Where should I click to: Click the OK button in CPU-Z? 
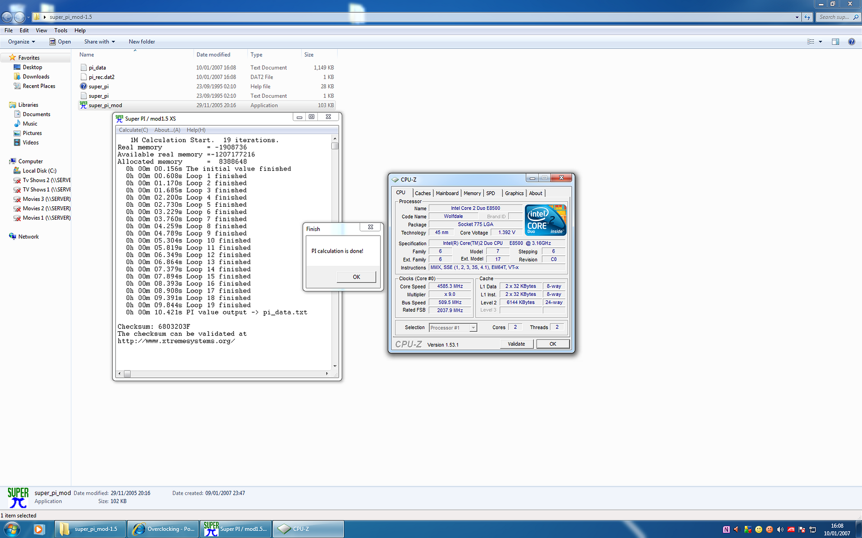click(x=553, y=344)
